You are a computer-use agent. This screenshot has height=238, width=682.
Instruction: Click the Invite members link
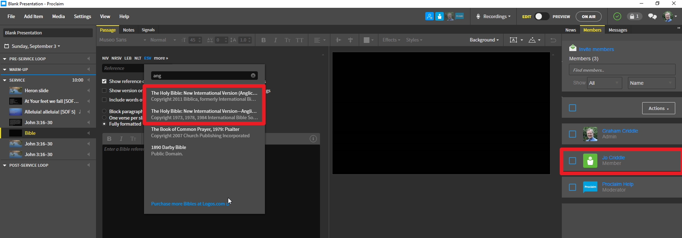click(596, 49)
